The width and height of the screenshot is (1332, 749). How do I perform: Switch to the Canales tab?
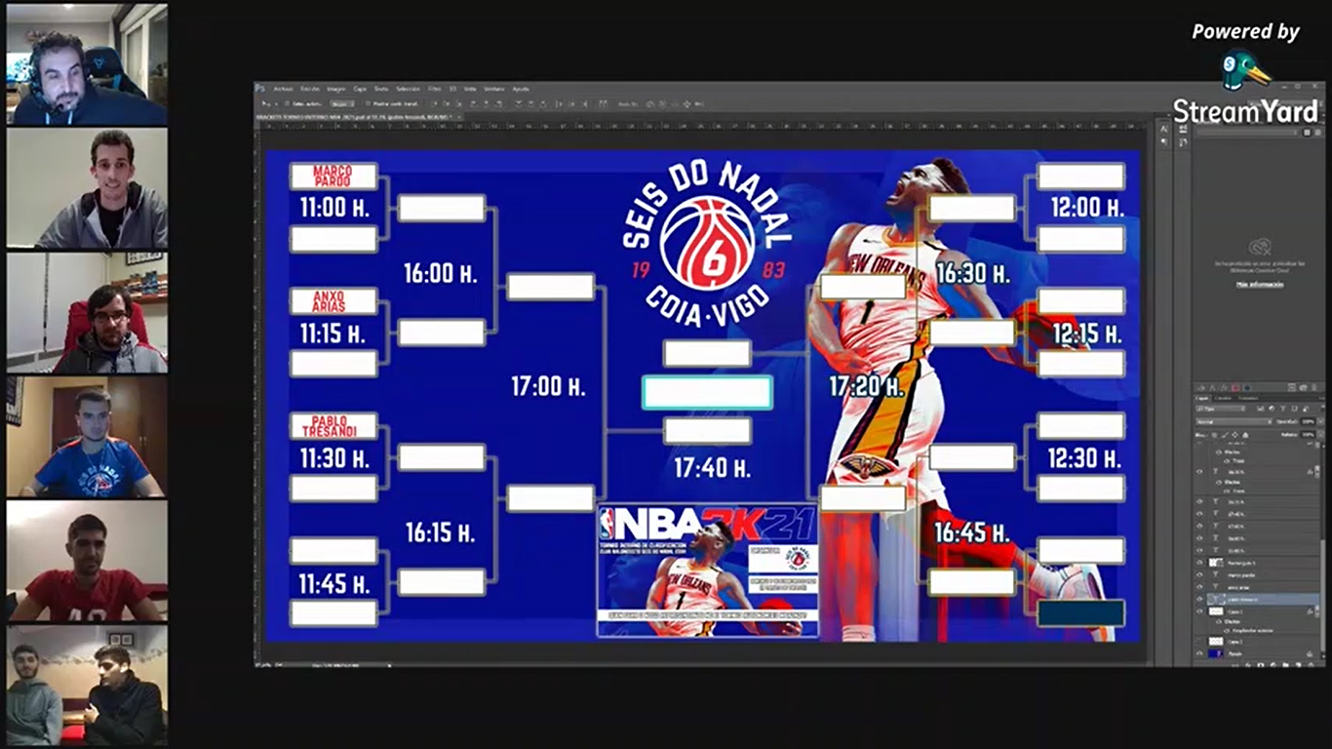click(1223, 398)
